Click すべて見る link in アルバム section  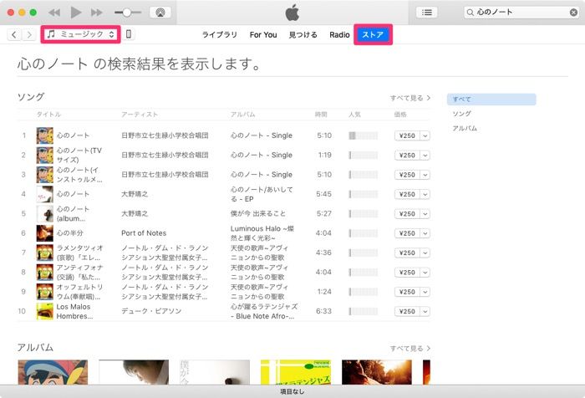point(410,349)
